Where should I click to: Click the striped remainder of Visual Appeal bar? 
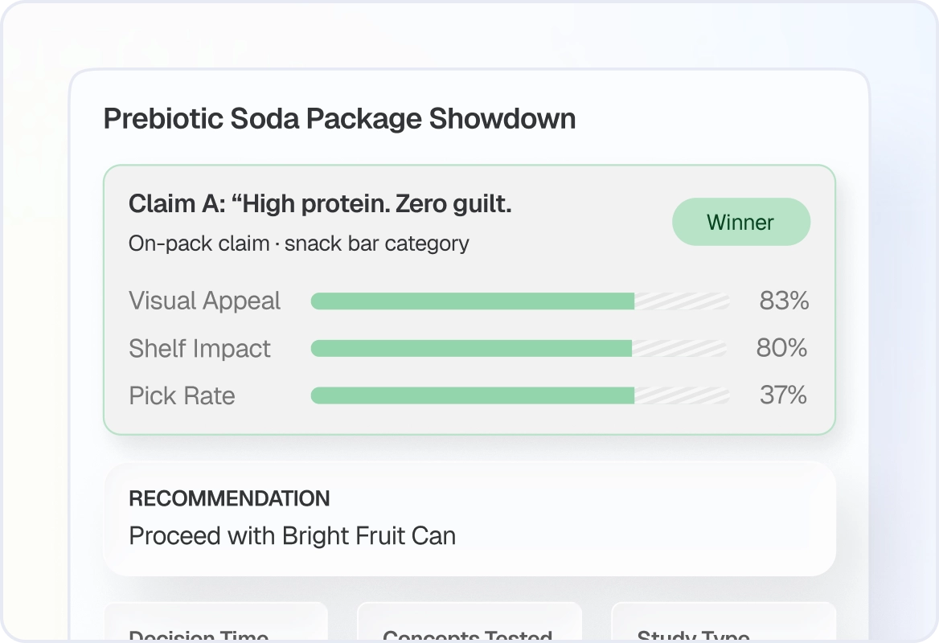pos(682,301)
